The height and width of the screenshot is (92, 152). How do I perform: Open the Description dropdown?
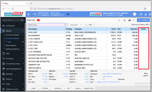coord(75,25)
